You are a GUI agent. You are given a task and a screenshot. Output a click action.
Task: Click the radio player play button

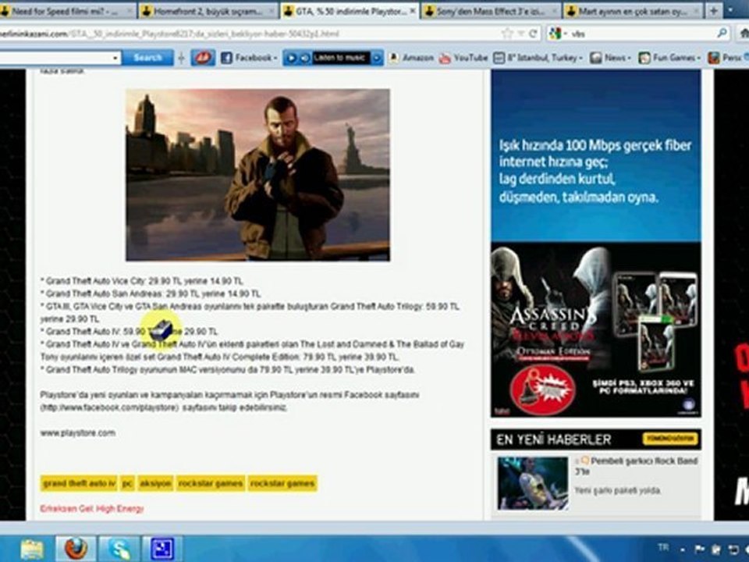click(x=291, y=58)
